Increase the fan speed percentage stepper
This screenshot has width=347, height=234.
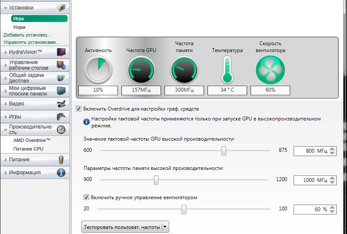tap(332, 207)
